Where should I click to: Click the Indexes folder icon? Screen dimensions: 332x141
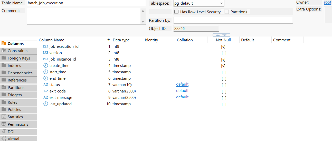point(4,65)
